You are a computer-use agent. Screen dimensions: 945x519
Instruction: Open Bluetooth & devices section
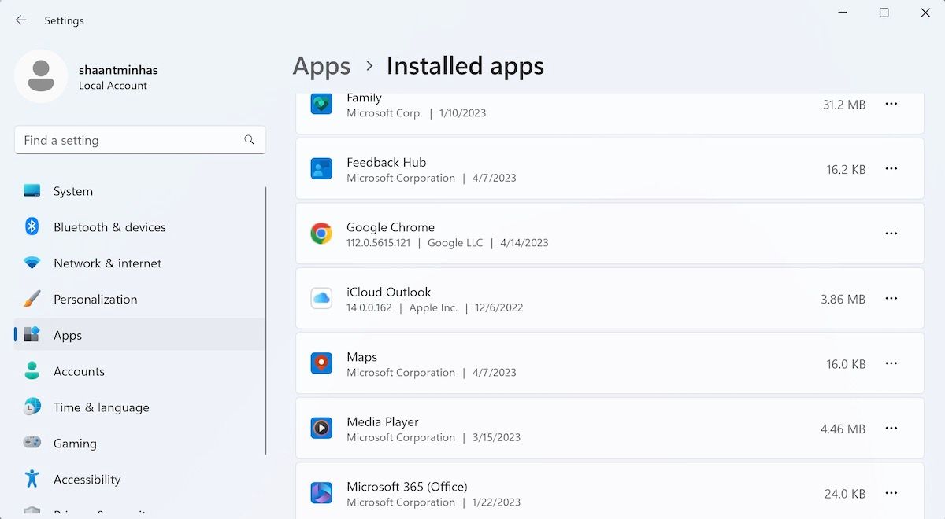tap(140, 227)
